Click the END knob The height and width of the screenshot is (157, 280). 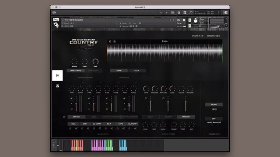pyautogui.click(x=95, y=61)
